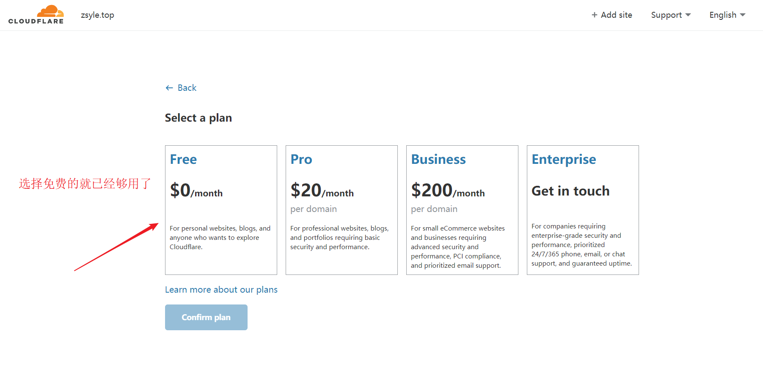Click the Enterprise plan heading

coord(564,159)
